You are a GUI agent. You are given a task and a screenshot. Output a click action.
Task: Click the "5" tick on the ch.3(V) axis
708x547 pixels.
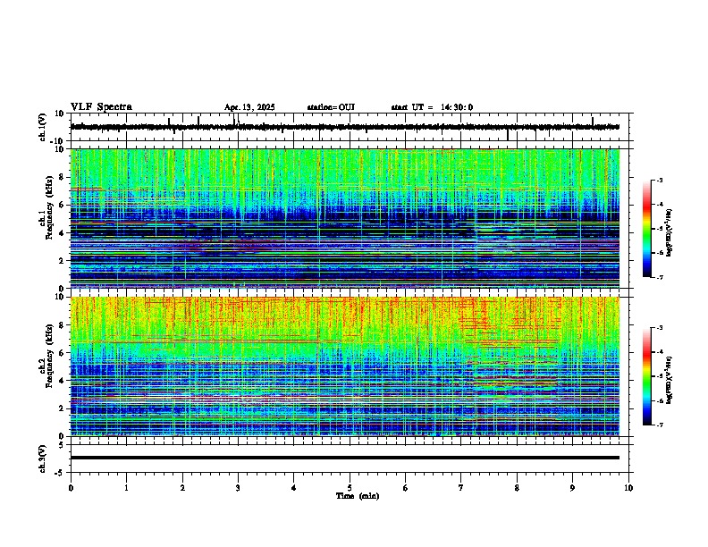63,445
